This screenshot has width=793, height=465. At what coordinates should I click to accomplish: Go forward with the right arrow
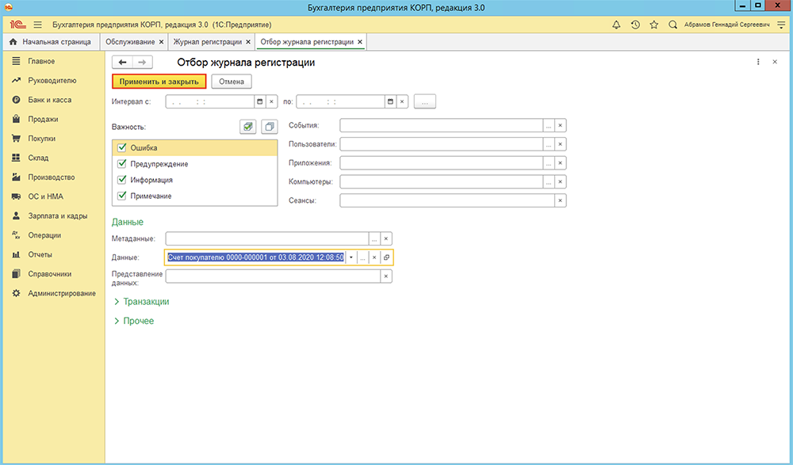[x=142, y=62]
